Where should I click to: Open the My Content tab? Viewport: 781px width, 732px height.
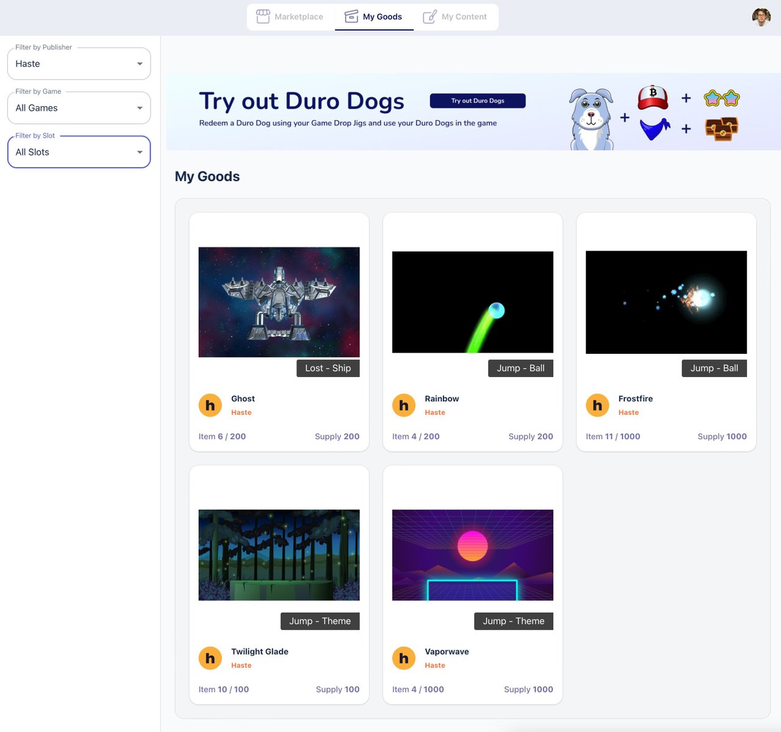click(x=455, y=16)
